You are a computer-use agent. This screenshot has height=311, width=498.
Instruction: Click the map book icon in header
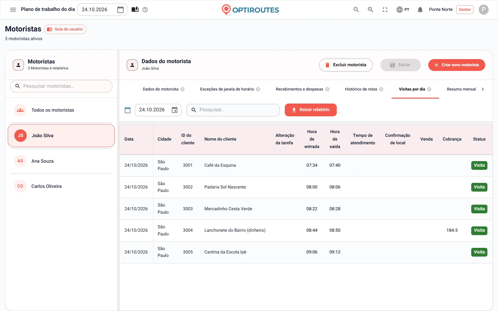(135, 10)
